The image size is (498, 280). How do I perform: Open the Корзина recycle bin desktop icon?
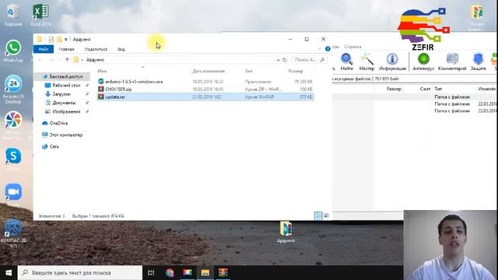13,15
